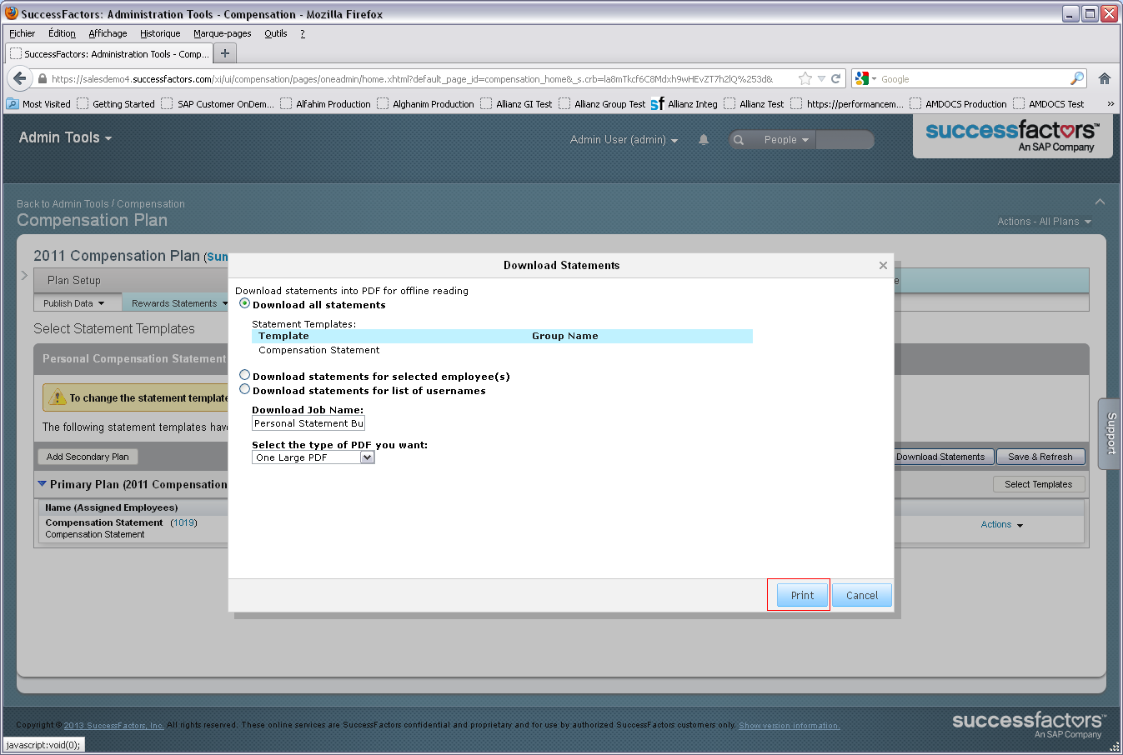Open the Affichage menu

[108, 33]
